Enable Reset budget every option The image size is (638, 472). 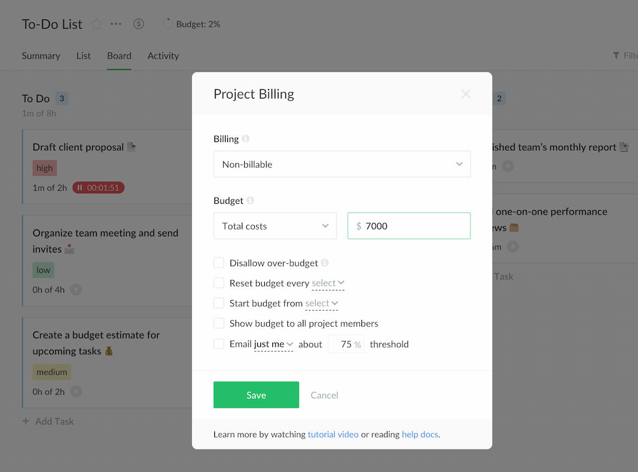[219, 283]
